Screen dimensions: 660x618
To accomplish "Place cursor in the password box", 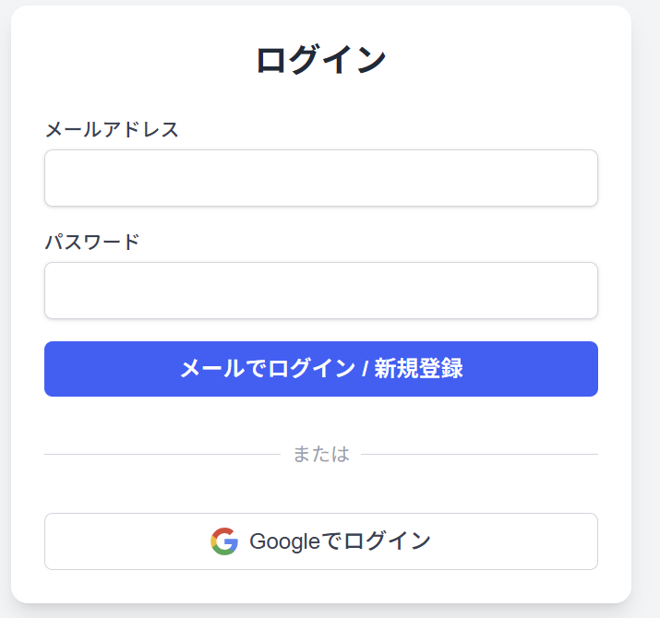I will (320, 291).
